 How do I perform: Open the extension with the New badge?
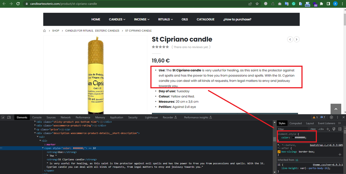(x=307, y=4)
